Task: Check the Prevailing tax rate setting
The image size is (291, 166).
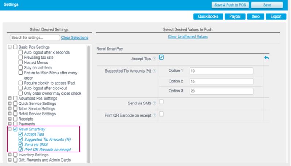Action: [21, 58]
